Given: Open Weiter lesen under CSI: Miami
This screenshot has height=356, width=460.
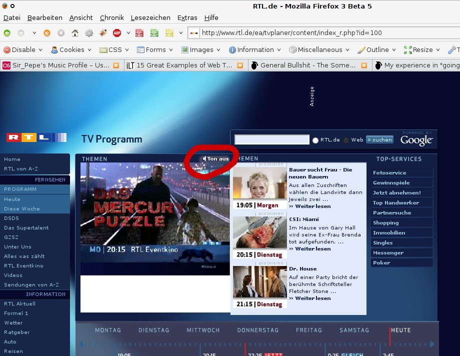Looking at the screenshot, I should [310, 249].
